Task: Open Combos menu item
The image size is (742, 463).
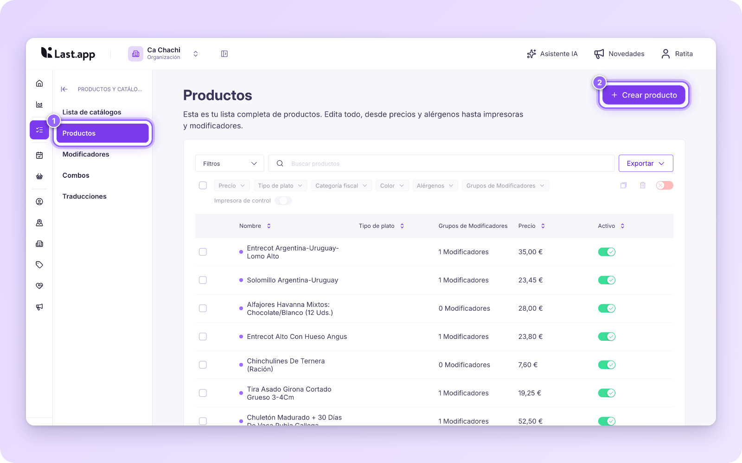Action: [76, 175]
